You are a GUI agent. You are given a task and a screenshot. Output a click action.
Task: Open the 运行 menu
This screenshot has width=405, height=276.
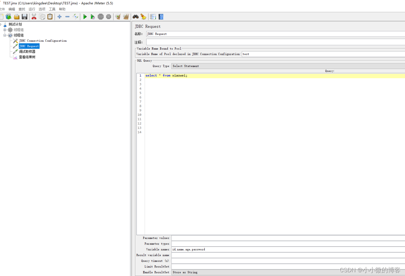(32, 9)
